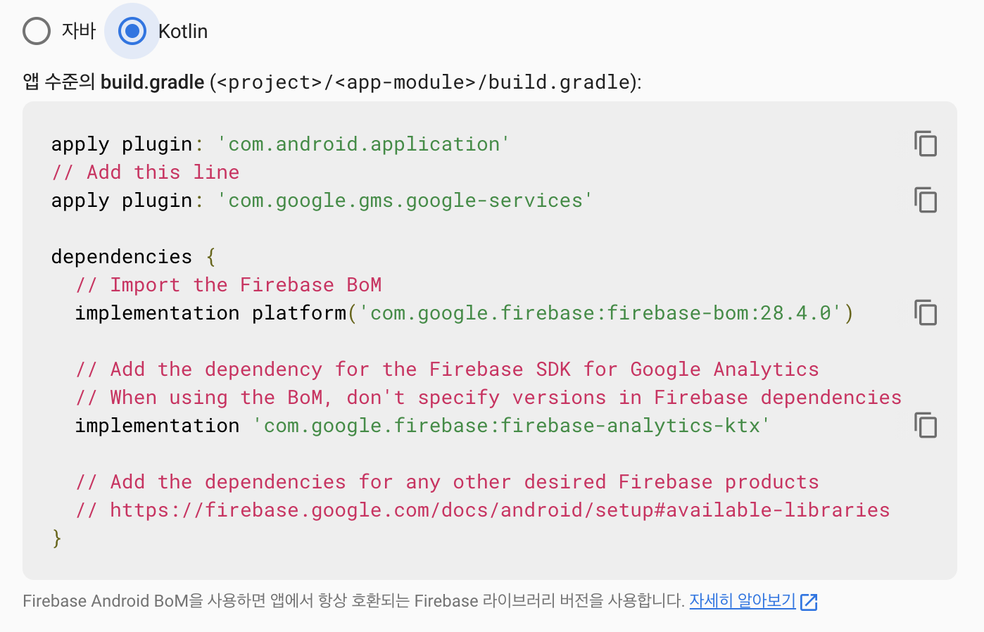Click the external link icon after 자세히 알아보기
984x632 pixels.
click(x=809, y=602)
